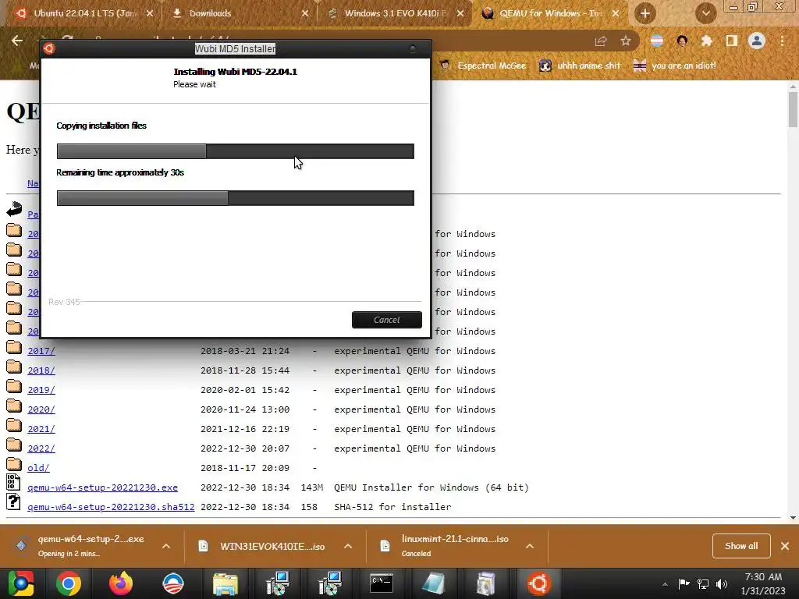Click the avatar face extension icon
Image resolution: width=799 pixels, height=599 pixels.
pos(682,41)
